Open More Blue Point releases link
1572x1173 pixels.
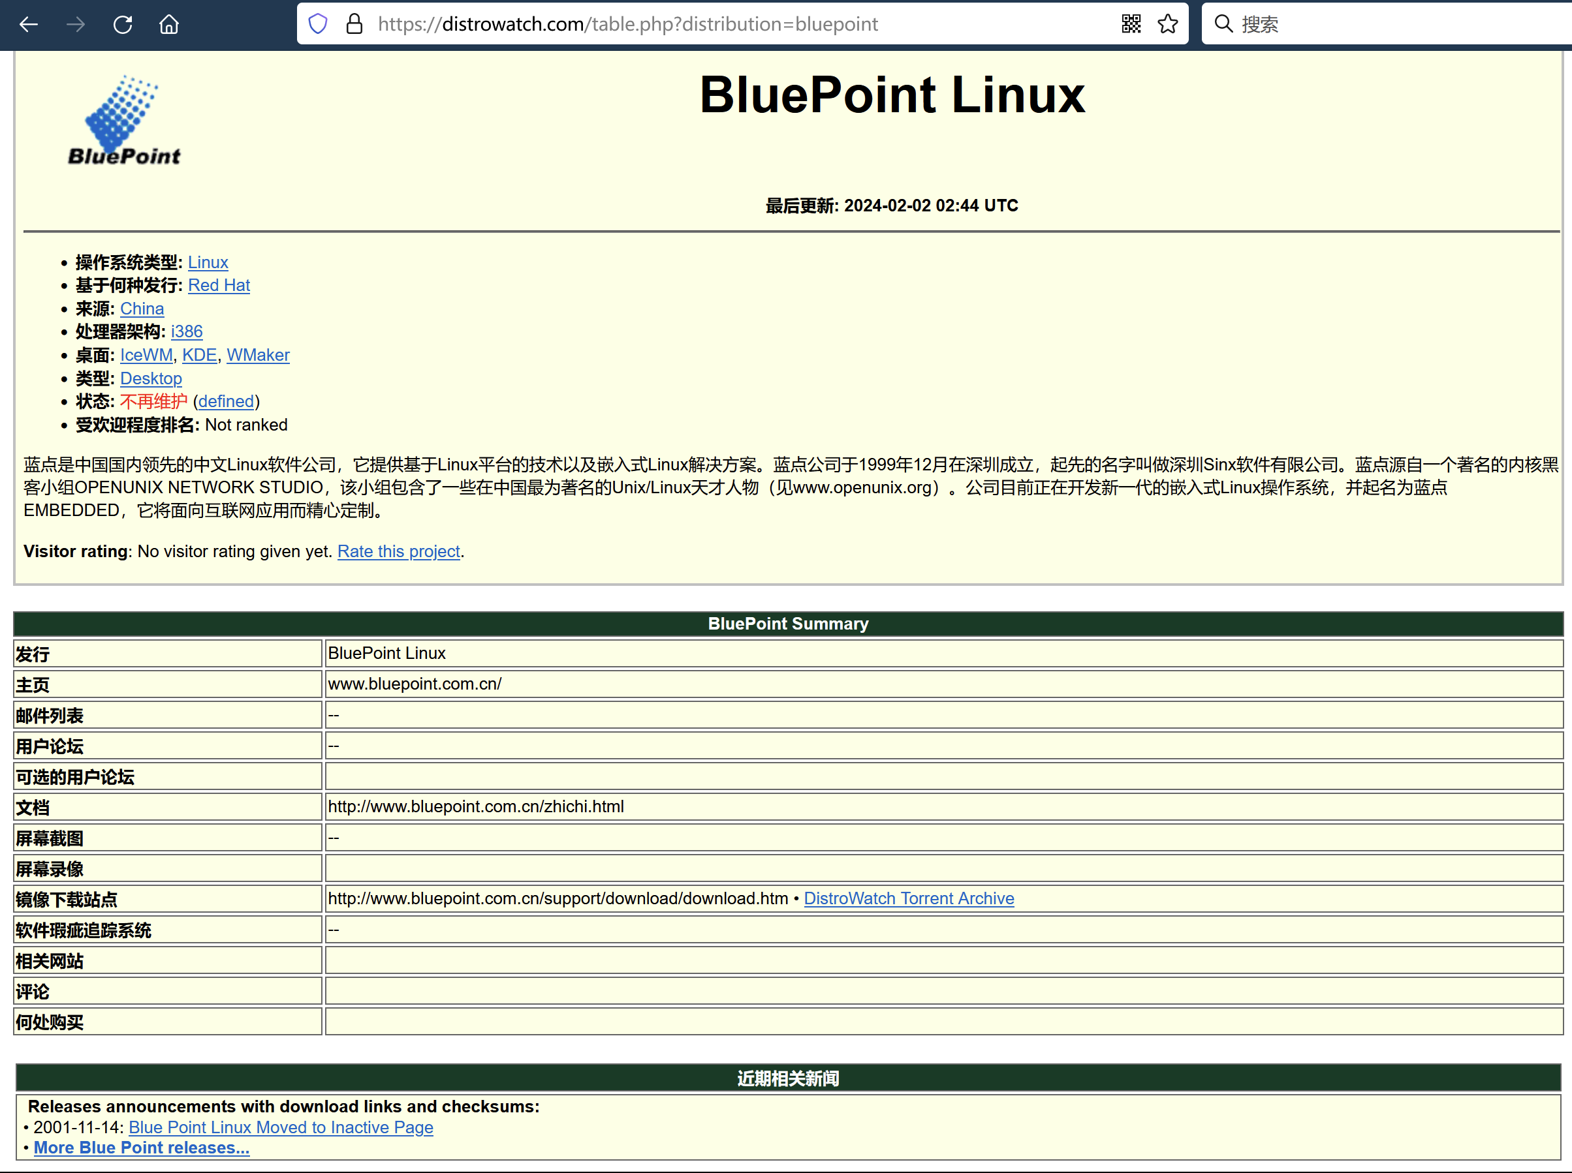142,1148
